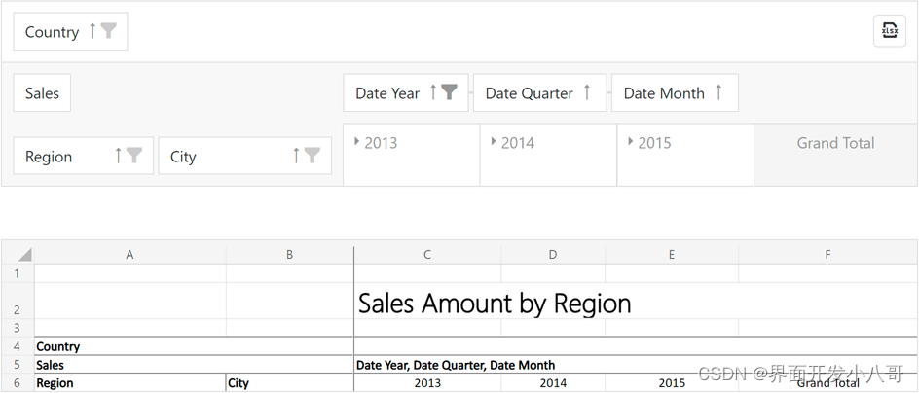Click the Sales data field button
The height and width of the screenshot is (393, 919).
tap(42, 93)
